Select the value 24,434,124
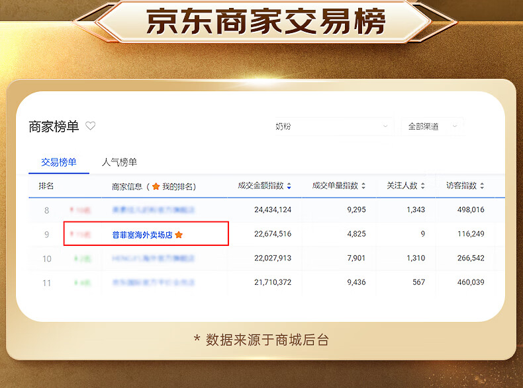 (x=273, y=210)
